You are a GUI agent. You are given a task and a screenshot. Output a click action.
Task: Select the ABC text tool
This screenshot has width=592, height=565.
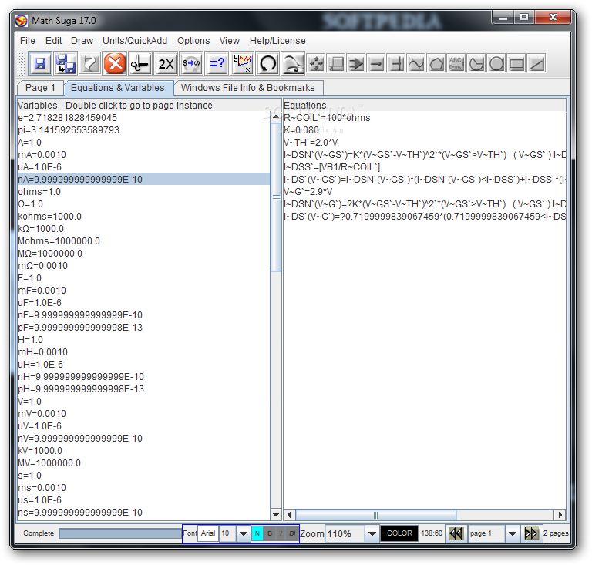tap(456, 63)
